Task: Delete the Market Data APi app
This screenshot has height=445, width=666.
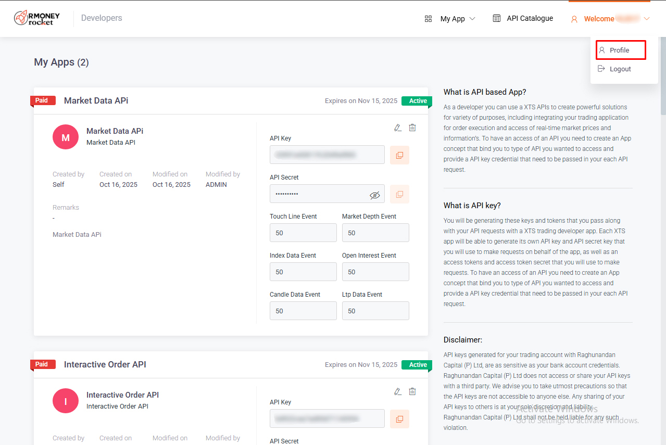Action: [x=412, y=128]
